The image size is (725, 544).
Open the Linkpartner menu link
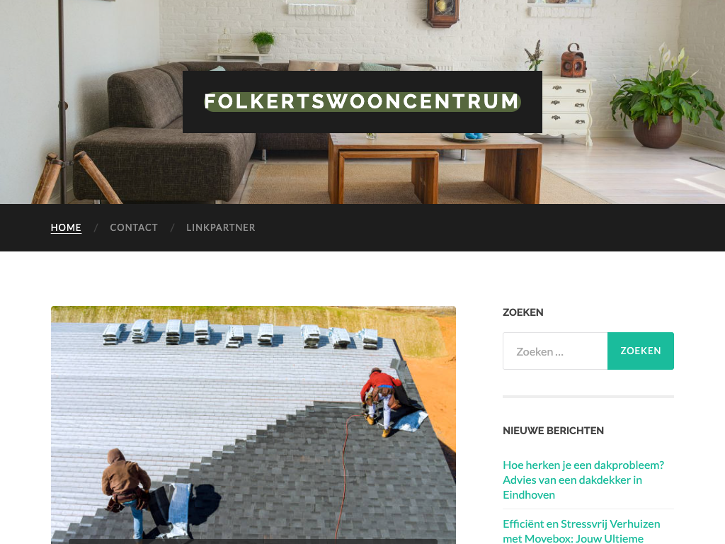(x=221, y=227)
